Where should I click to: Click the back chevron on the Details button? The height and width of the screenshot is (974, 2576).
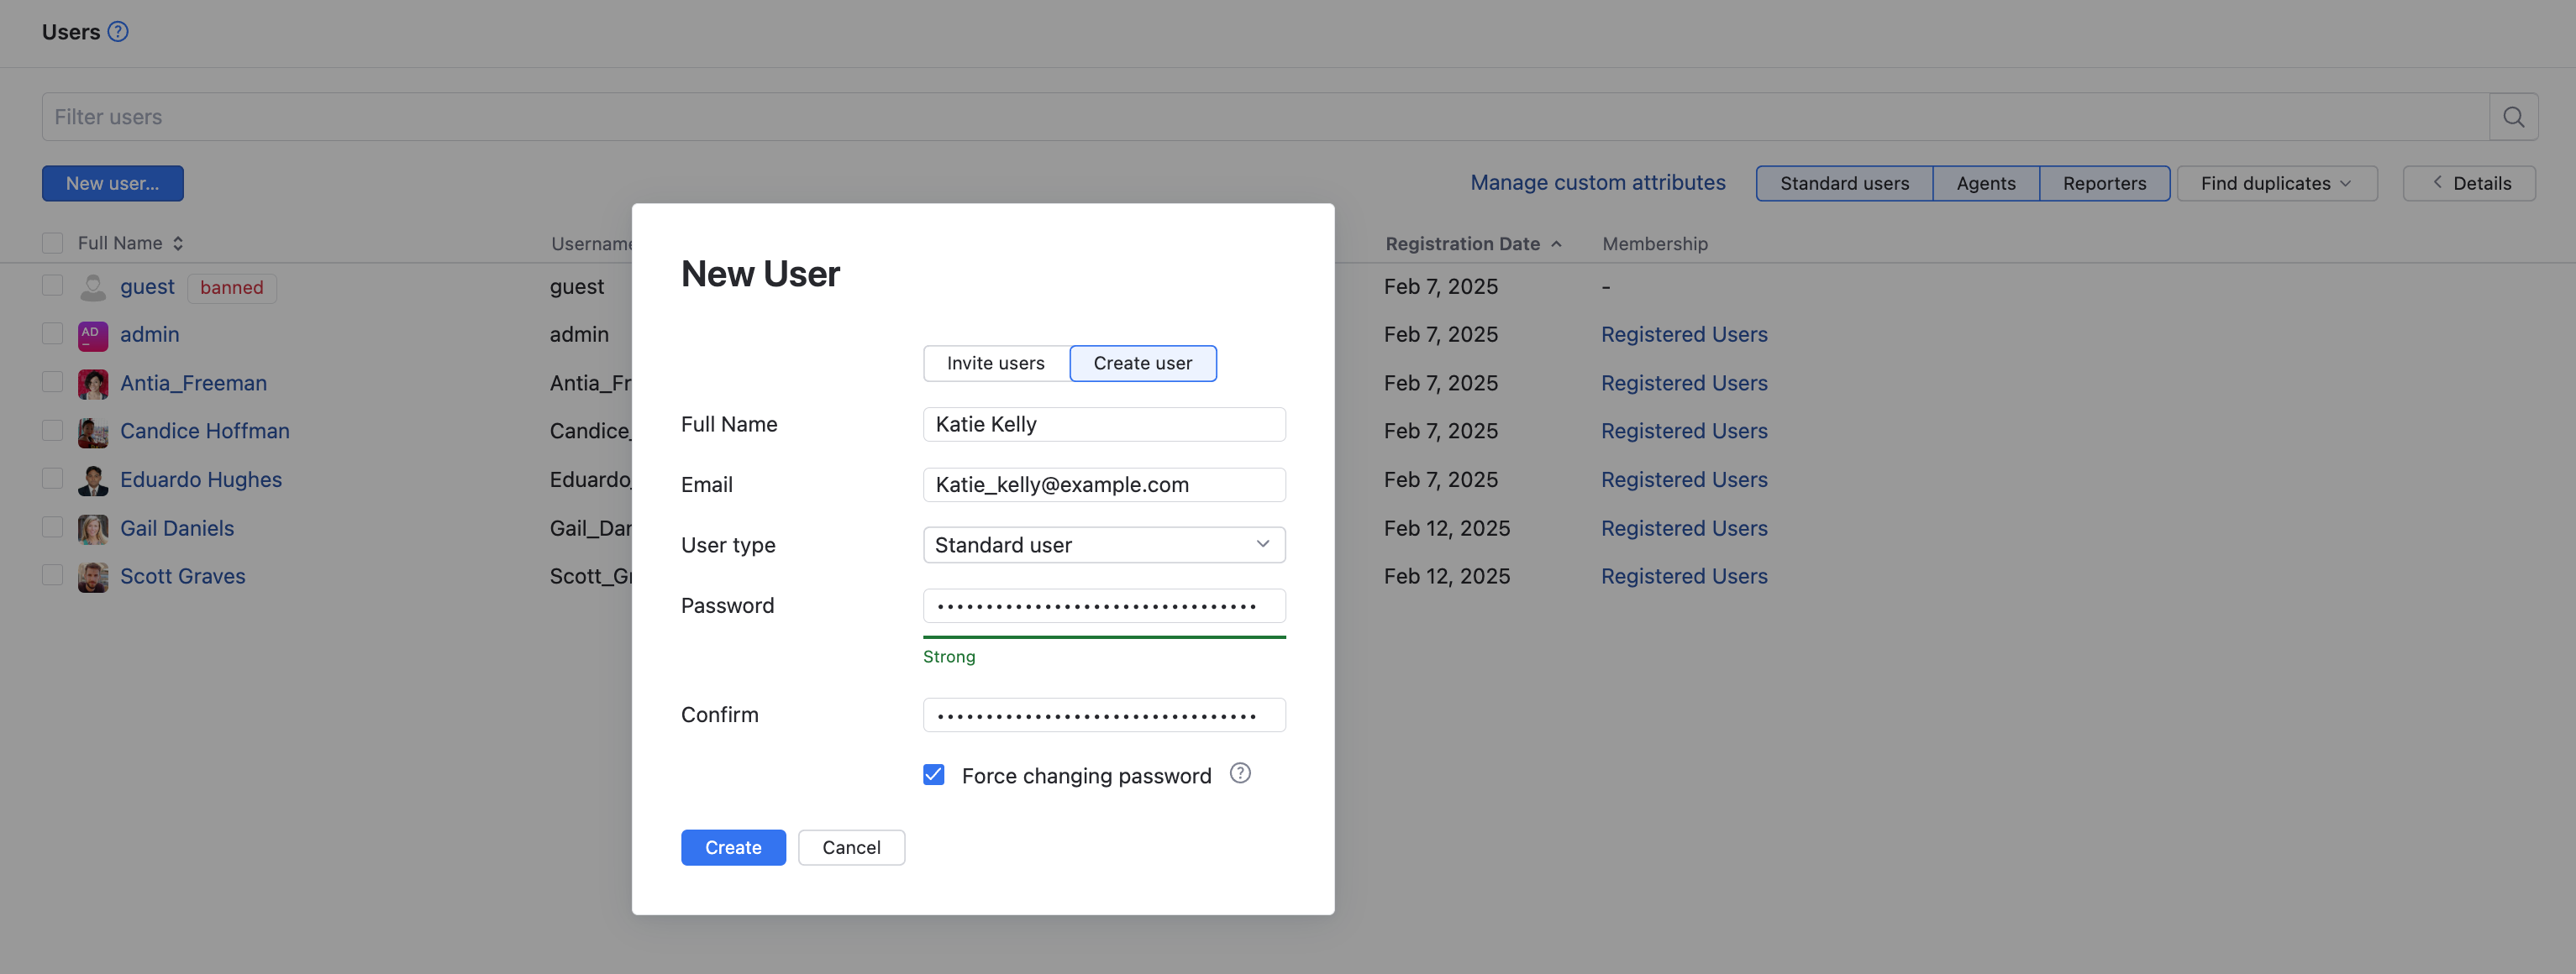pyautogui.click(x=2437, y=183)
